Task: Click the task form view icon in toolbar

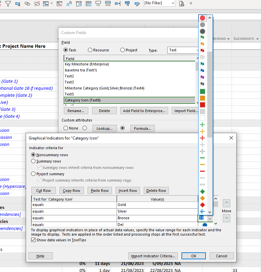Action: (46, 4)
